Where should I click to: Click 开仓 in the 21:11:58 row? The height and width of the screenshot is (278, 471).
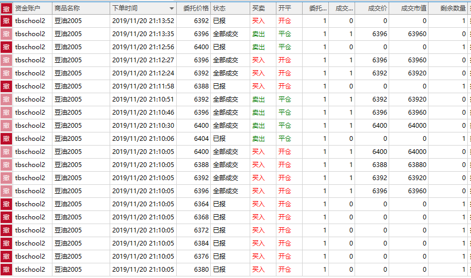pyautogui.click(x=284, y=86)
